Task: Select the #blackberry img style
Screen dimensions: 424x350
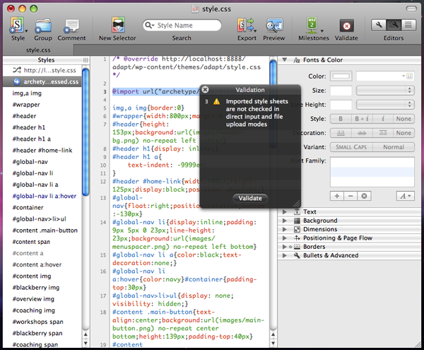Action: click(x=36, y=288)
